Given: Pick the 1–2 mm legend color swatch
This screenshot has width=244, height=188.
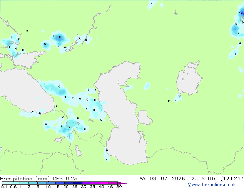Looking at the screenshot, I should coord(24,183).
